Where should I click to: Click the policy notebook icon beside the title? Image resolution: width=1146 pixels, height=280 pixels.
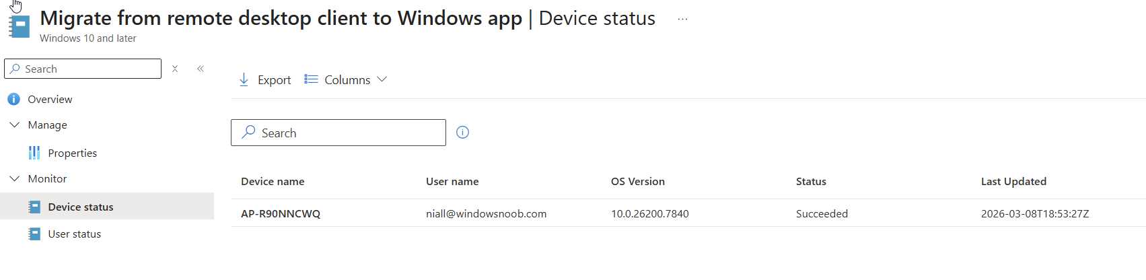click(20, 27)
